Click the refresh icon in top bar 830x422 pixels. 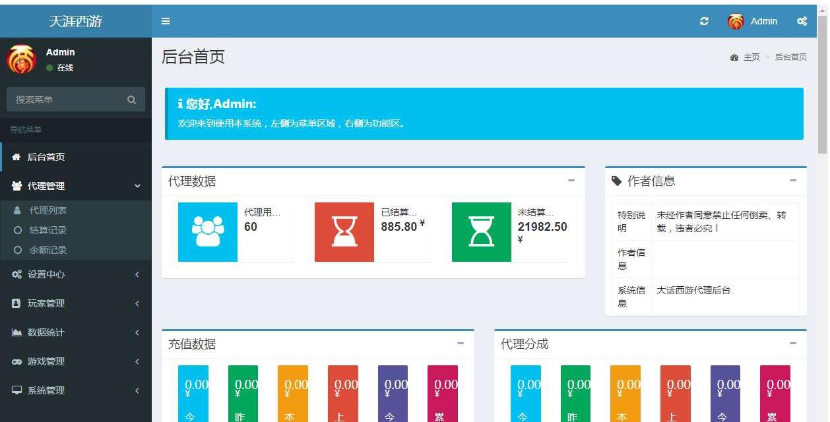[x=704, y=21]
